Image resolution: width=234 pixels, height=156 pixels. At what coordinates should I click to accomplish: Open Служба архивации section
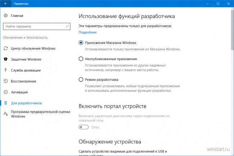point(26,70)
